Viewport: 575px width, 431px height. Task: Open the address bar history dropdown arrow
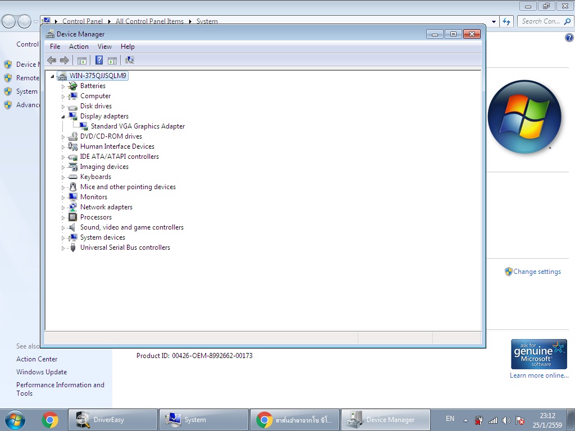(x=494, y=22)
